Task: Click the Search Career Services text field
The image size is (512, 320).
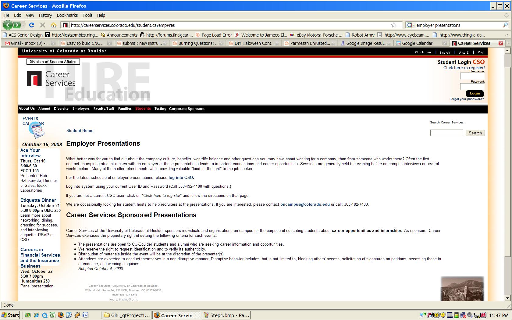Action: click(x=446, y=133)
